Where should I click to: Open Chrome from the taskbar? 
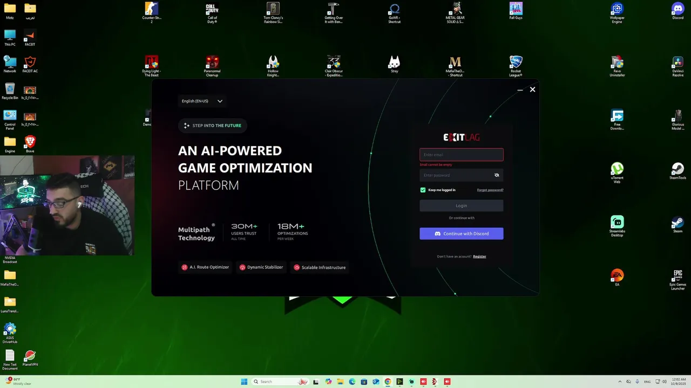388,382
